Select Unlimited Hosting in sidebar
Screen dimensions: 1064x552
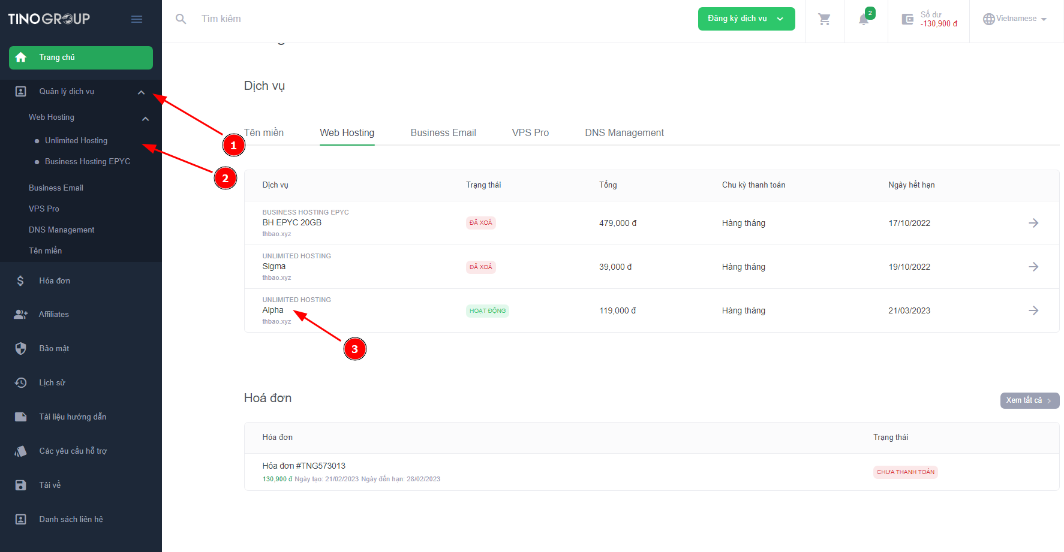tap(76, 140)
